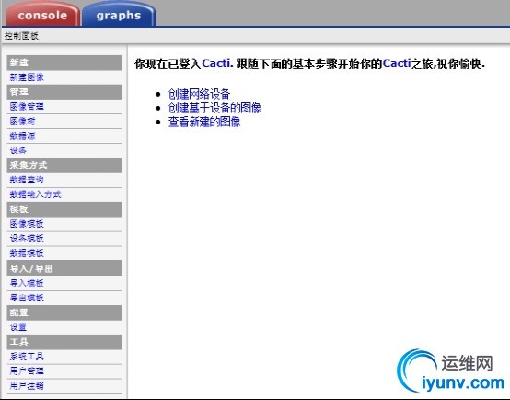The width and height of the screenshot is (510, 400).
Task: Select the 管理 section header
Action: click(64, 92)
